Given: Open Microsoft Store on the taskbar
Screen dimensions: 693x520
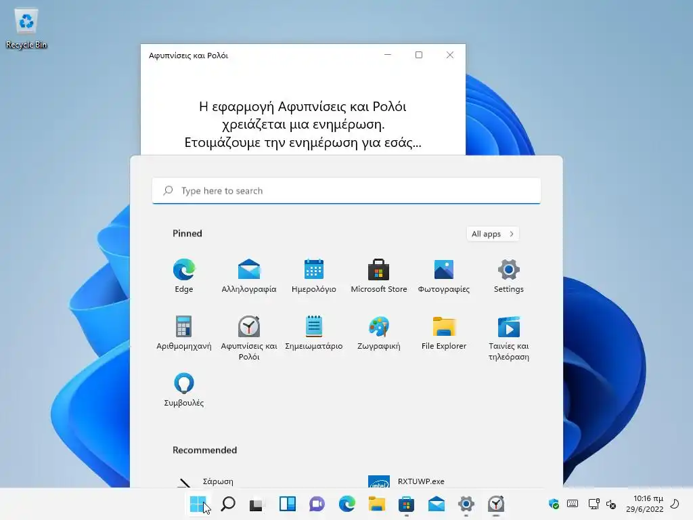Looking at the screenshot, I should (406, 504).
